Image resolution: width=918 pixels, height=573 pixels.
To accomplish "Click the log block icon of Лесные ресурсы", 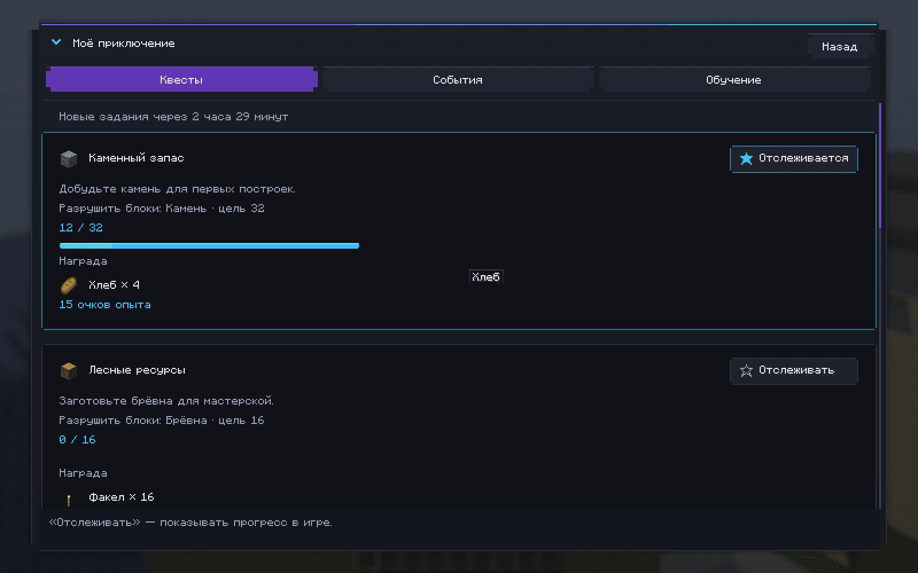I will pyautogui.click(x=68, y=371).
